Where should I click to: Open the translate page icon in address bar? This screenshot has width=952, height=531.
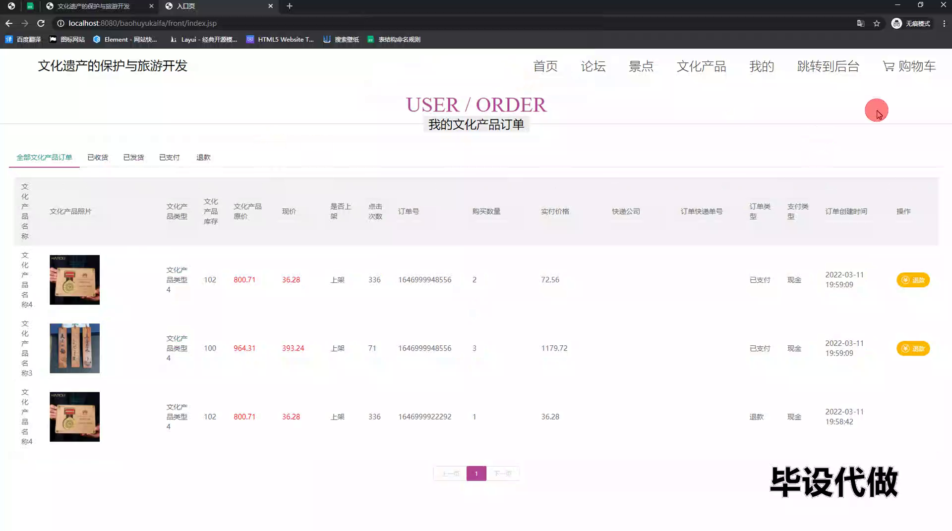pyautogui.click(x=861, y=23)
